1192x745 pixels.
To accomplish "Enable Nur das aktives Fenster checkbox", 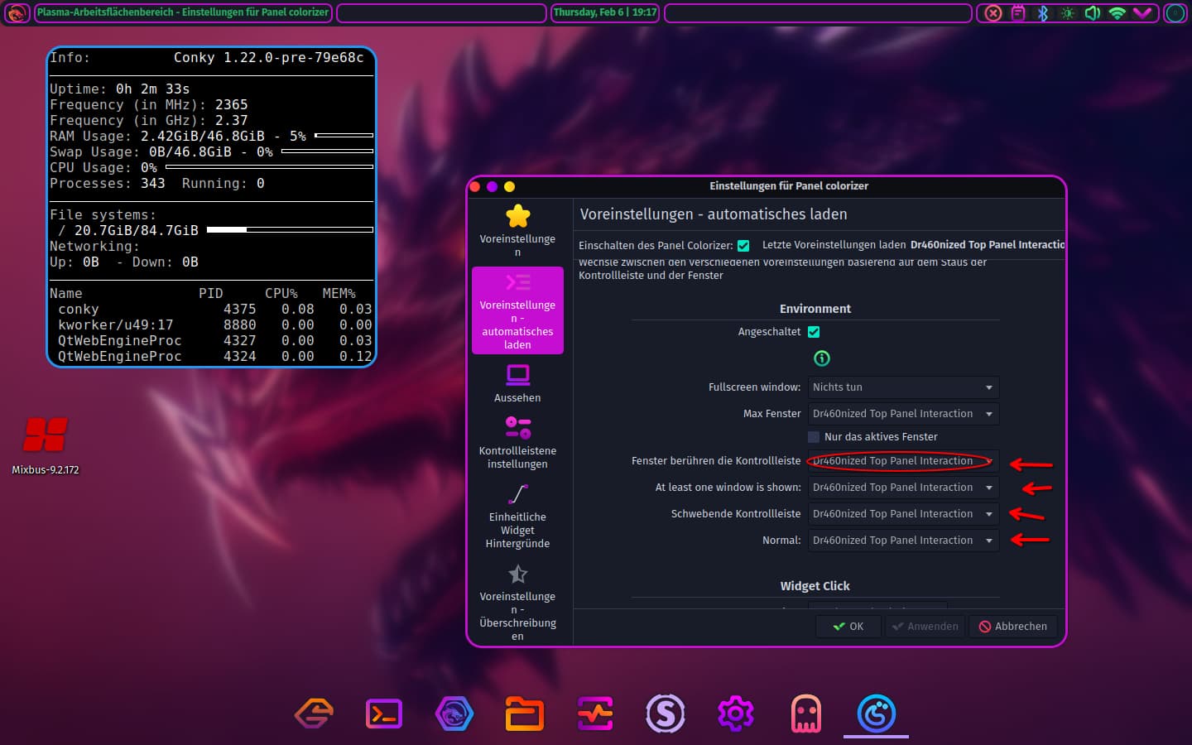I will coord(814,437).
